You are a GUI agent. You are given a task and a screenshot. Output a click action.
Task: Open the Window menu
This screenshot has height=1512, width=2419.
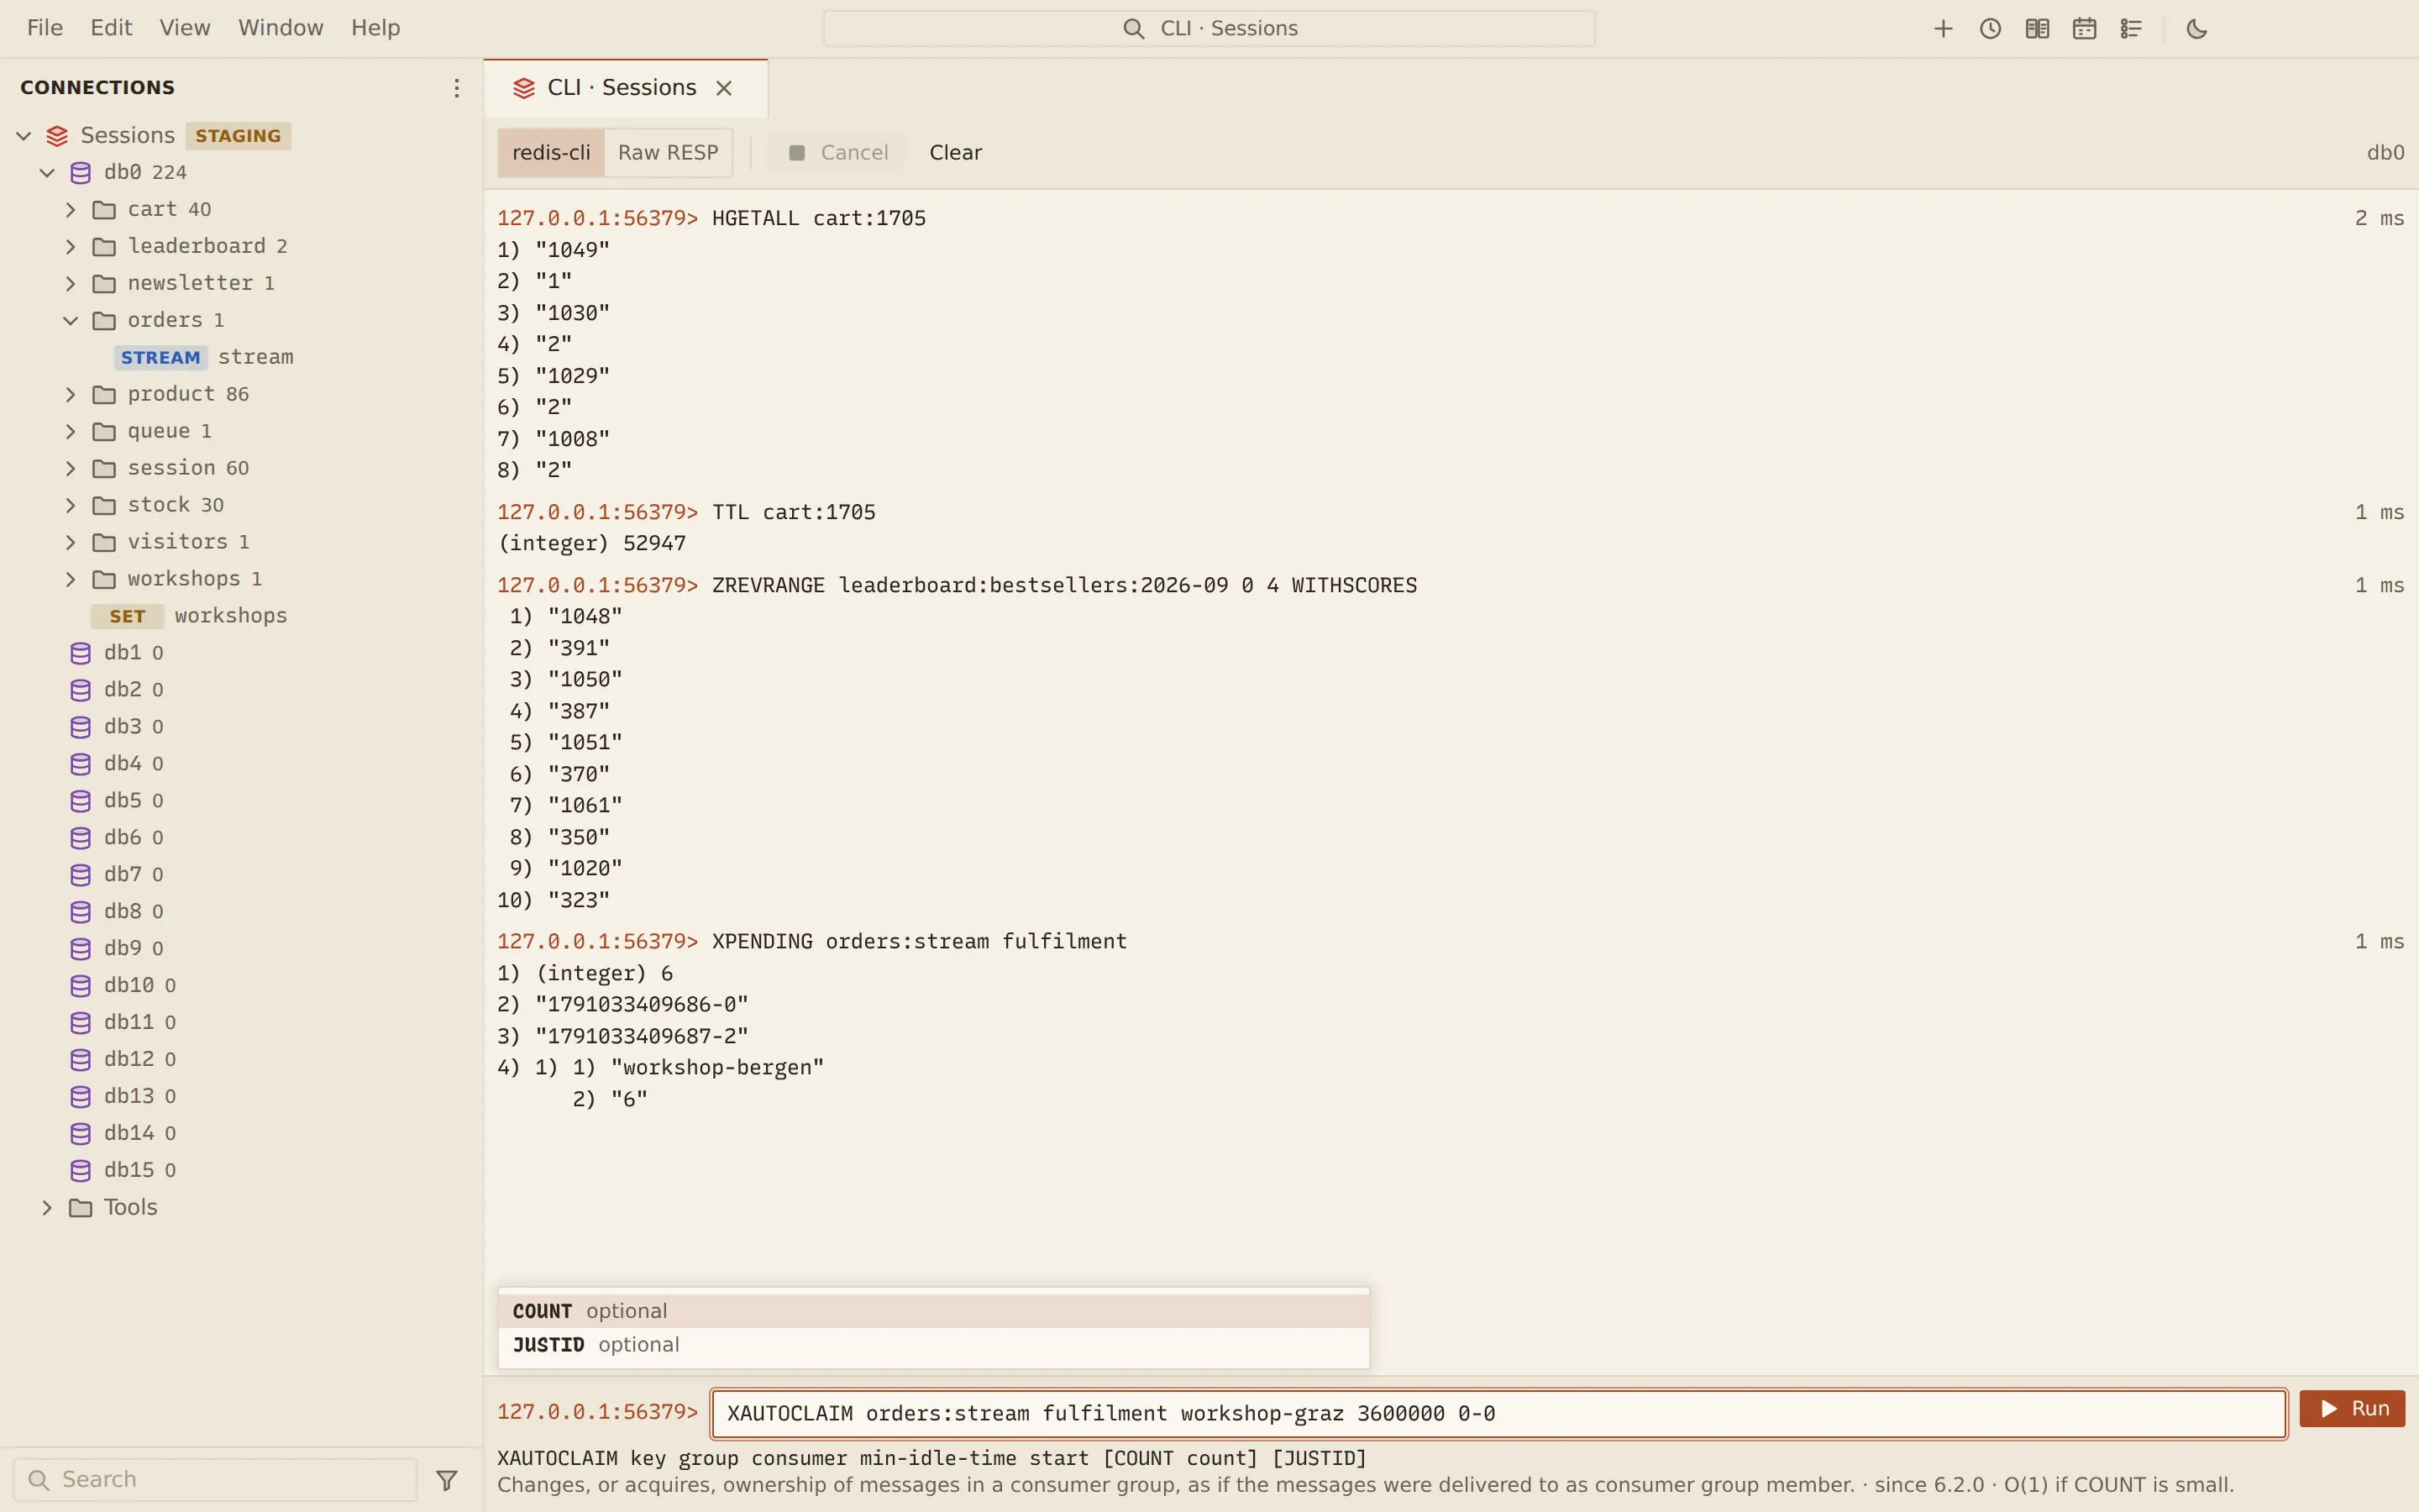280,28
